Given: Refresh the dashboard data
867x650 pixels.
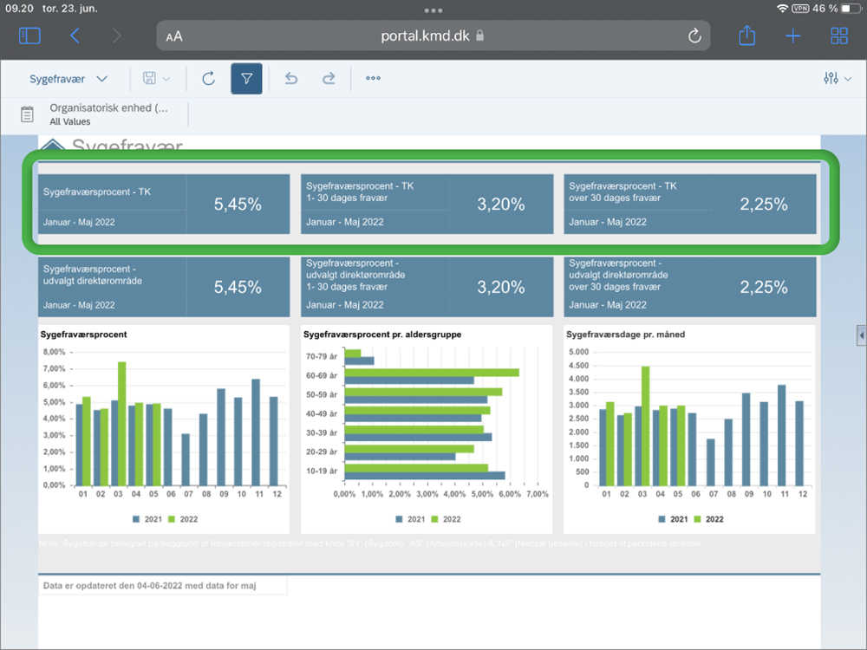Looking at the screenshot, I should coord(208,79).
